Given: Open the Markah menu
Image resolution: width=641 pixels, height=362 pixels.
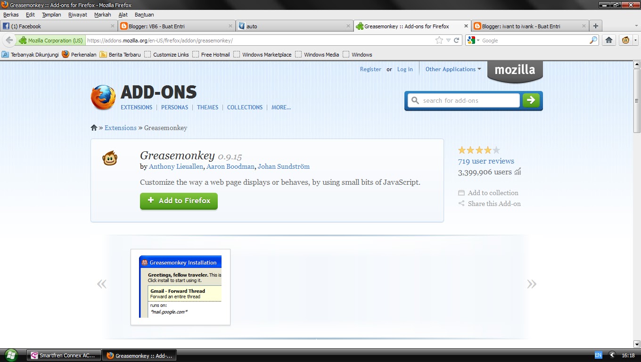Looking at the screenshot, I should 102,15.
